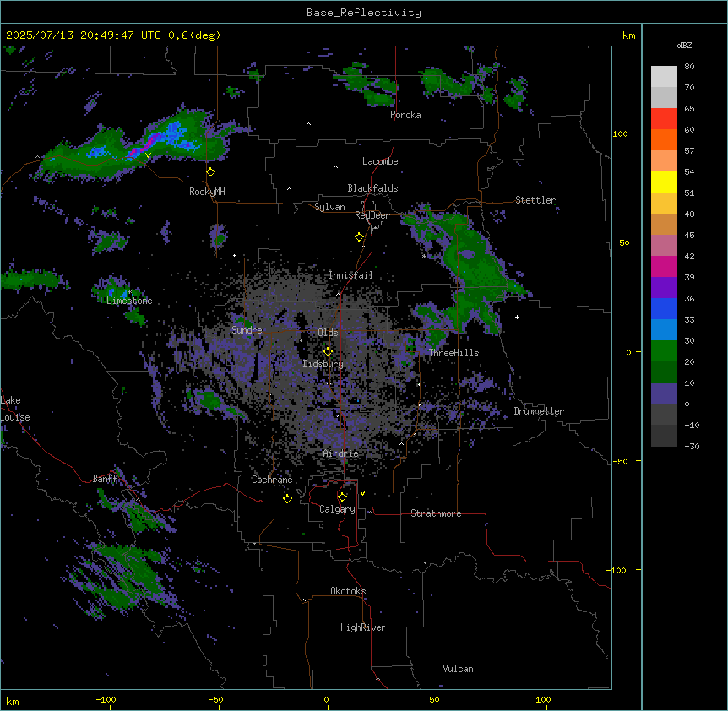Image resolution: width=728 pixels, height=711 pixels.
Task: Click the dBZ legend heading
Action: coord(684,46)
